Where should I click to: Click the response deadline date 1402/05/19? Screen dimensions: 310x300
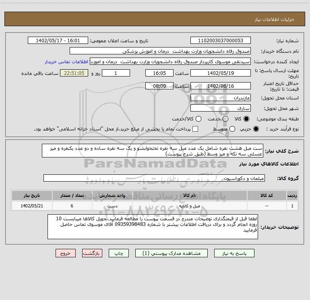pyautogui.click(x=221, y=73)
